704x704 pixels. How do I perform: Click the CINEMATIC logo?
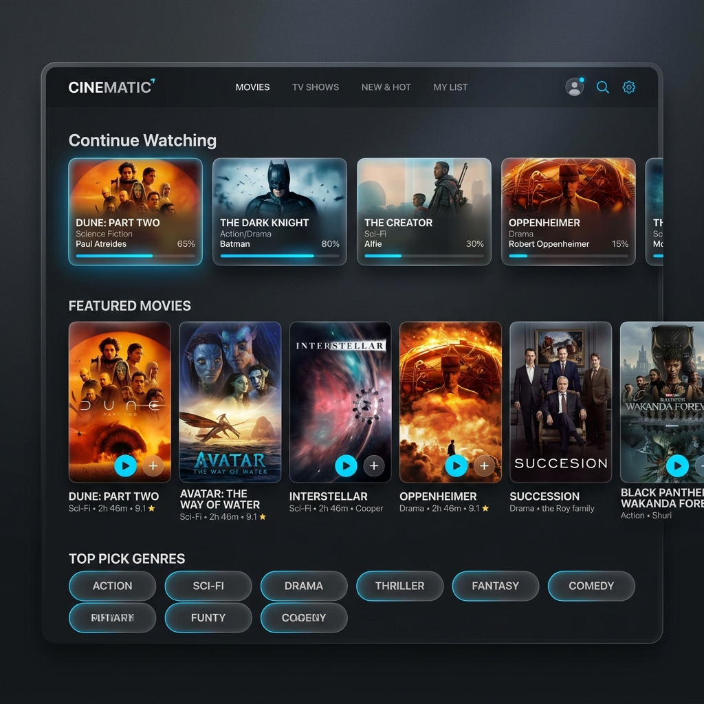pos(109,87)
